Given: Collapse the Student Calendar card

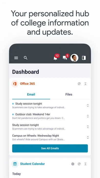Looking at the screenshot, I should [85, 164].
